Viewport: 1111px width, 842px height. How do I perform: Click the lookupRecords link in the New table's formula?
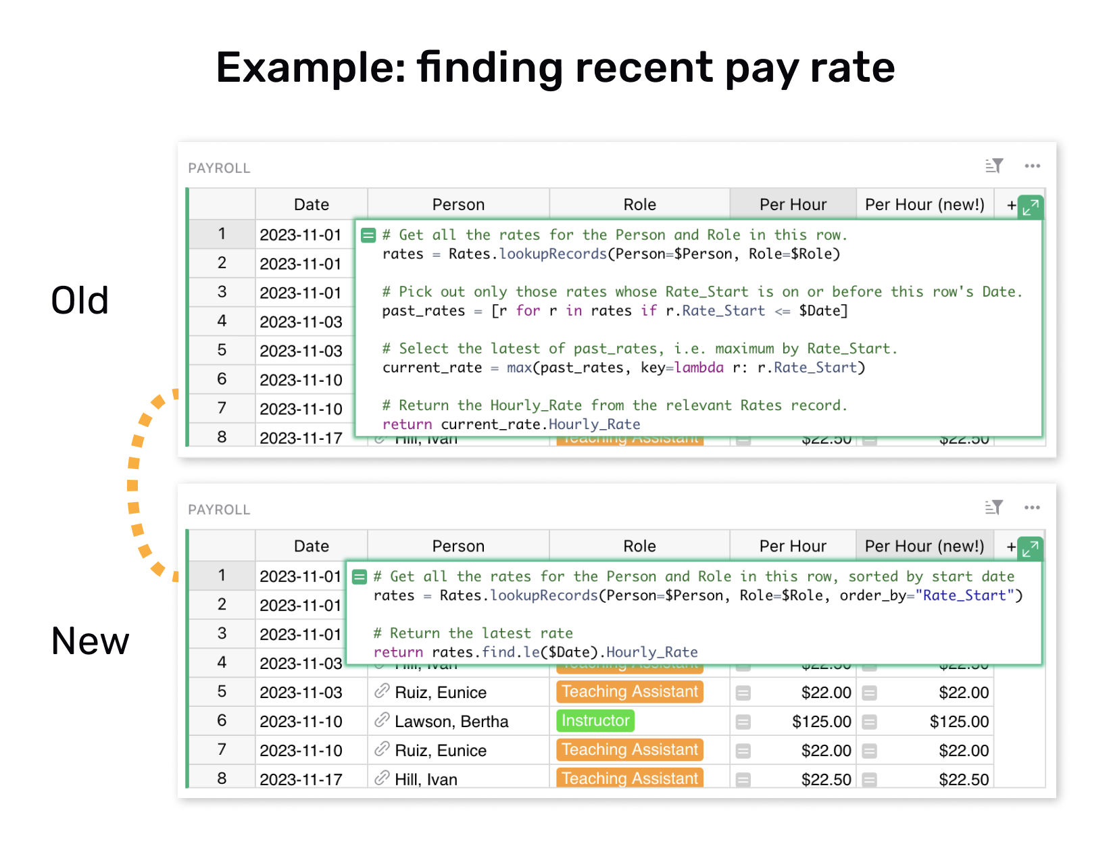(545, 595)
